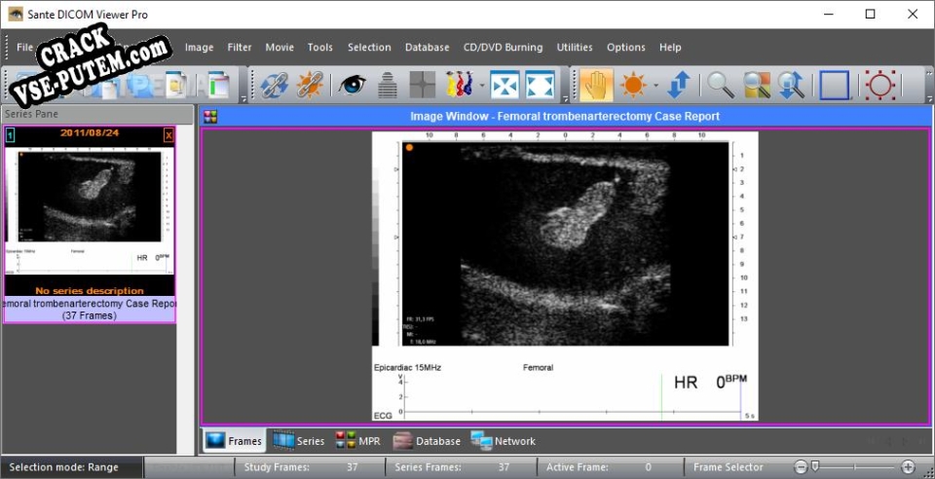
Task: Click the 'Series Frames:' status label
Action: [428, 467]
